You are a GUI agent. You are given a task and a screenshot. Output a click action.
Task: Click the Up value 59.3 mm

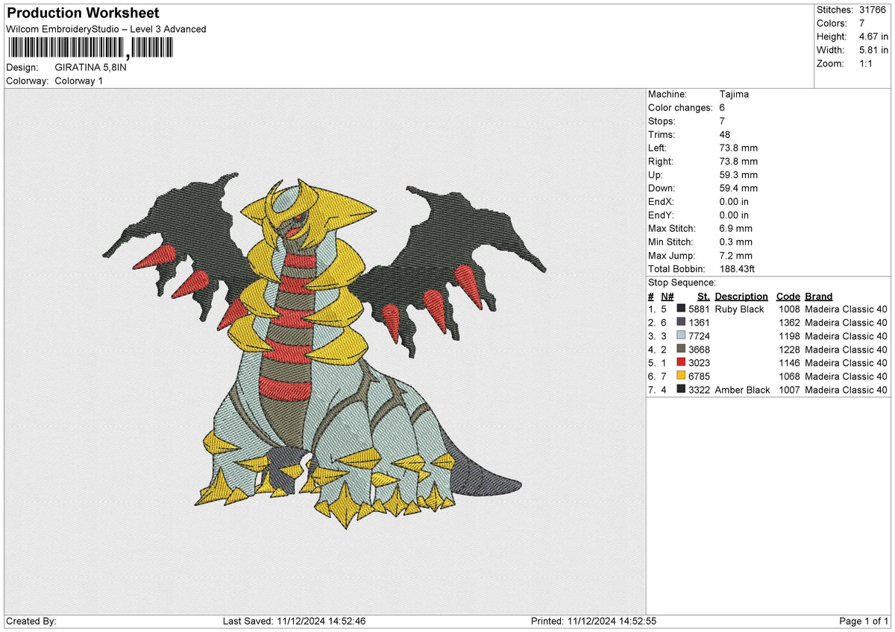(x=738, y=175)
